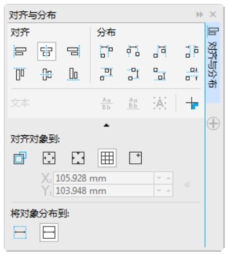The width and height of the screenshot is (228, 255).
Task: Click the align right icon
Action: point(73,51)
